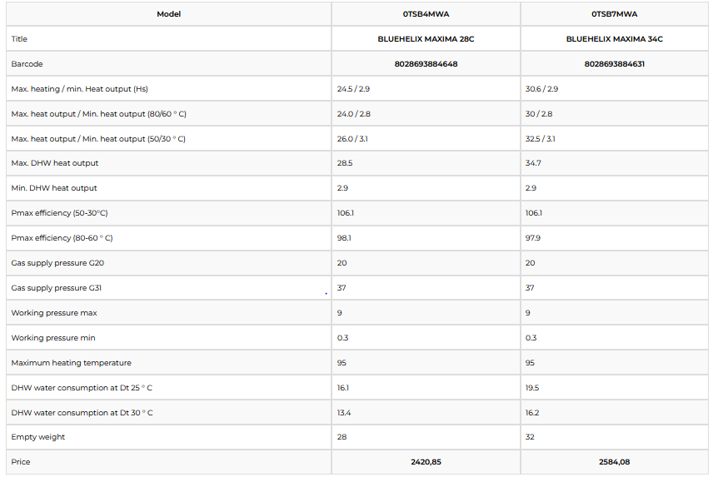Click the 0TSB4MWA model column header

(x=426, y=14)
